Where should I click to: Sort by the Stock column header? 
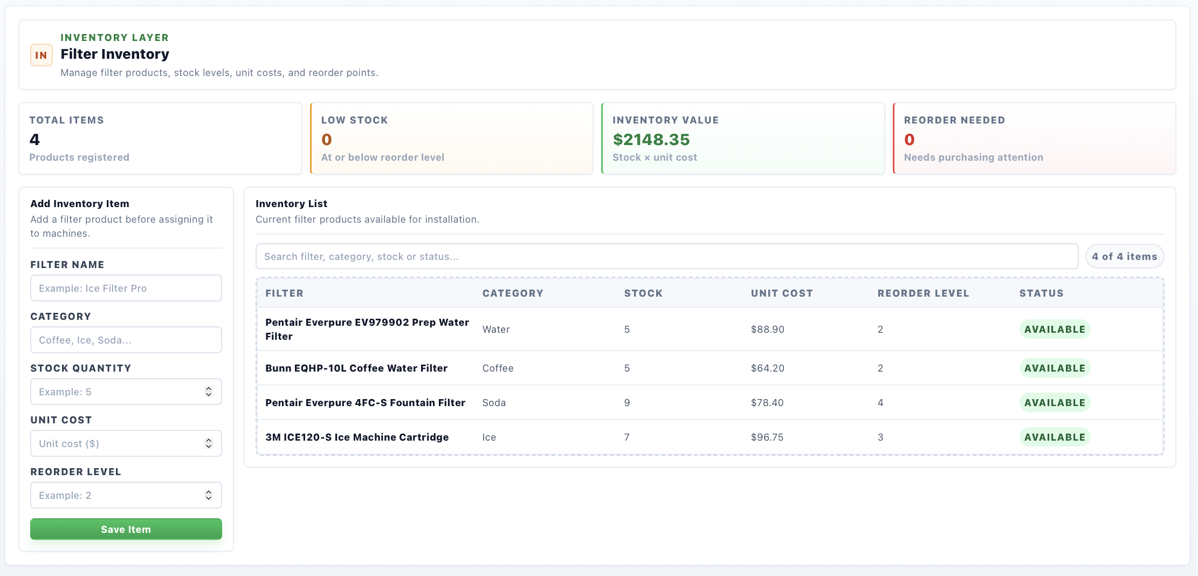(643, 293)
